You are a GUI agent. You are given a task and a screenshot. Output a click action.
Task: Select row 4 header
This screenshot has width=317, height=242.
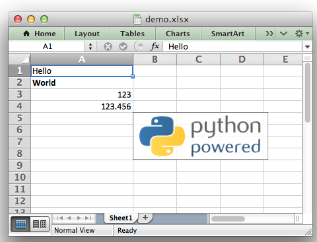tap(20, 106)
